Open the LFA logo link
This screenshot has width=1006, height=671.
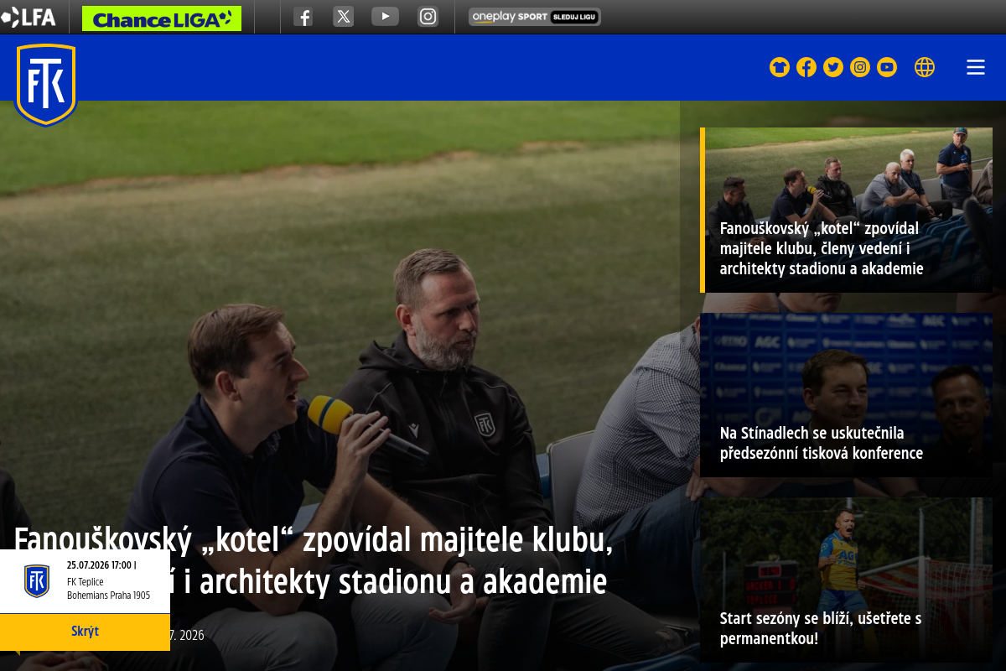pyautogui.click(x=29, y=17)
